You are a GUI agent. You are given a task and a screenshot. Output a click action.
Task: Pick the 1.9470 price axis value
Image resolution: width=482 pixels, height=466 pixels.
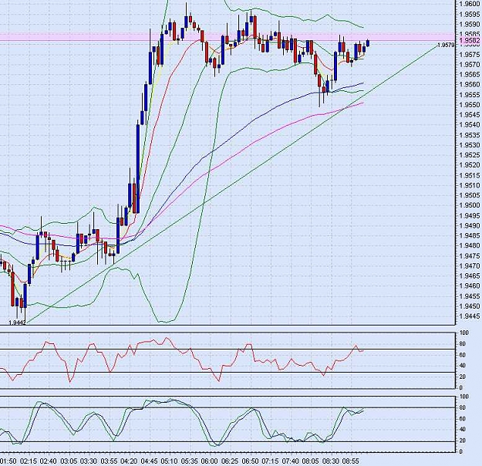pos(469,265)
